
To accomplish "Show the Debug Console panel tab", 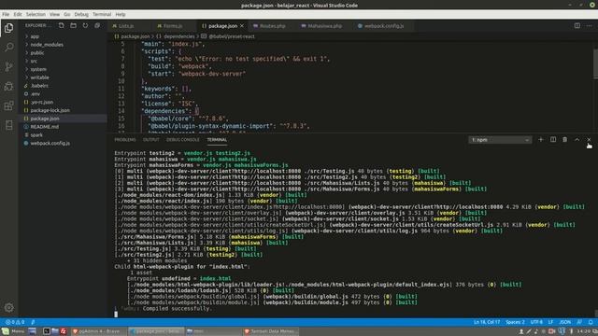I will coord(183,140).
